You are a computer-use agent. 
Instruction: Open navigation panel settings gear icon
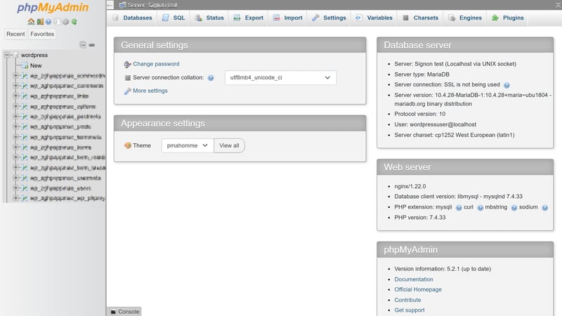(65, 22)
